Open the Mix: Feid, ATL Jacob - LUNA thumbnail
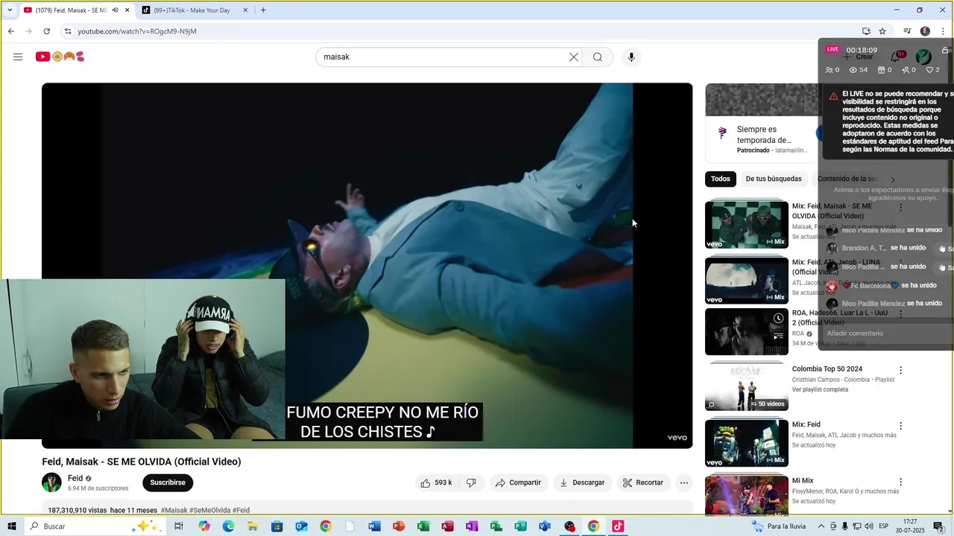The image size is (954, 536). [x=746, y=281]
